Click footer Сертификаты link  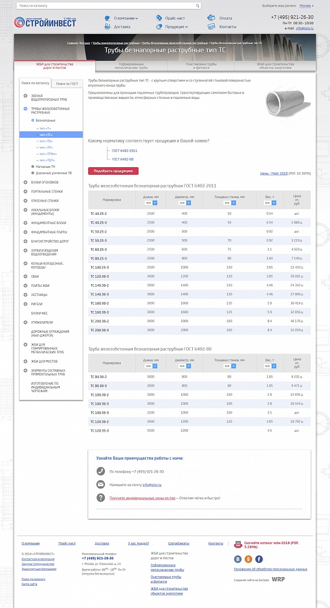[178, 543]
